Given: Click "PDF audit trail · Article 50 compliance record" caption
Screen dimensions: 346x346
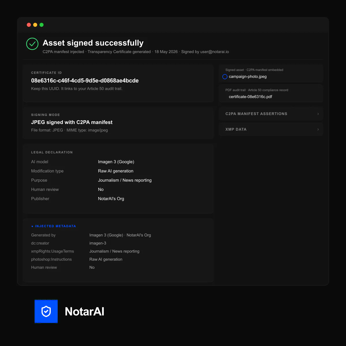Looking at the screenshot, I should click(257, 90).
